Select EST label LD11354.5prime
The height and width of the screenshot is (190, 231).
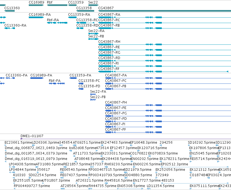coord(161,186)
